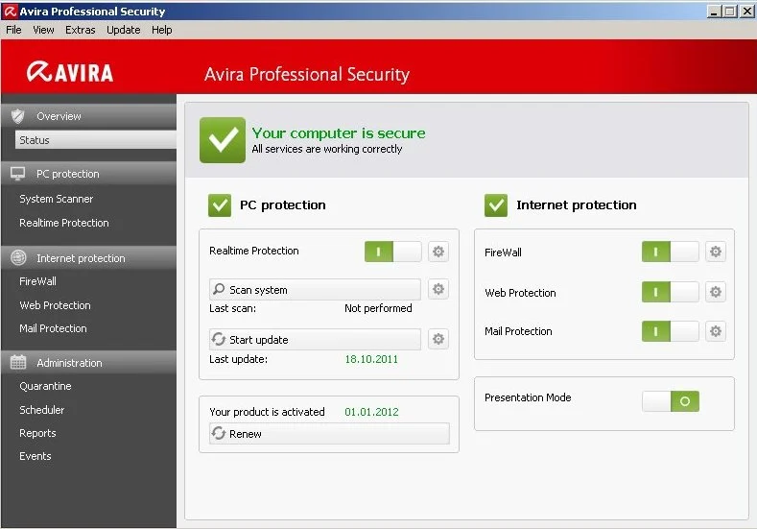Click the Start update button
The width and height of the screenshot is (757, 529).
coord(315,340)
